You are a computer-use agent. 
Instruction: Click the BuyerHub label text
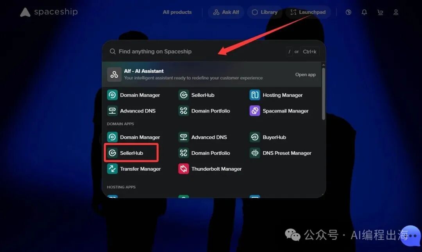pos(274,137)
